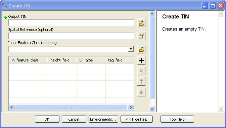
Task: Confirm with the OK button
Action: point(47,119)
